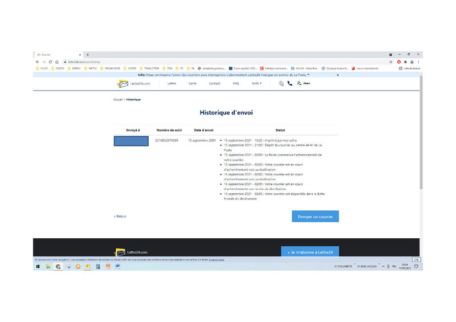The image size is (456, 322).
Task: Click the browser forward arrow
Action: [44, 62]
